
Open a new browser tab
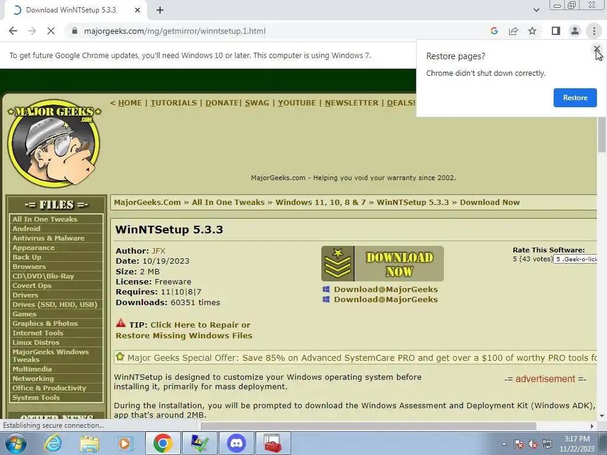[160, 10]
